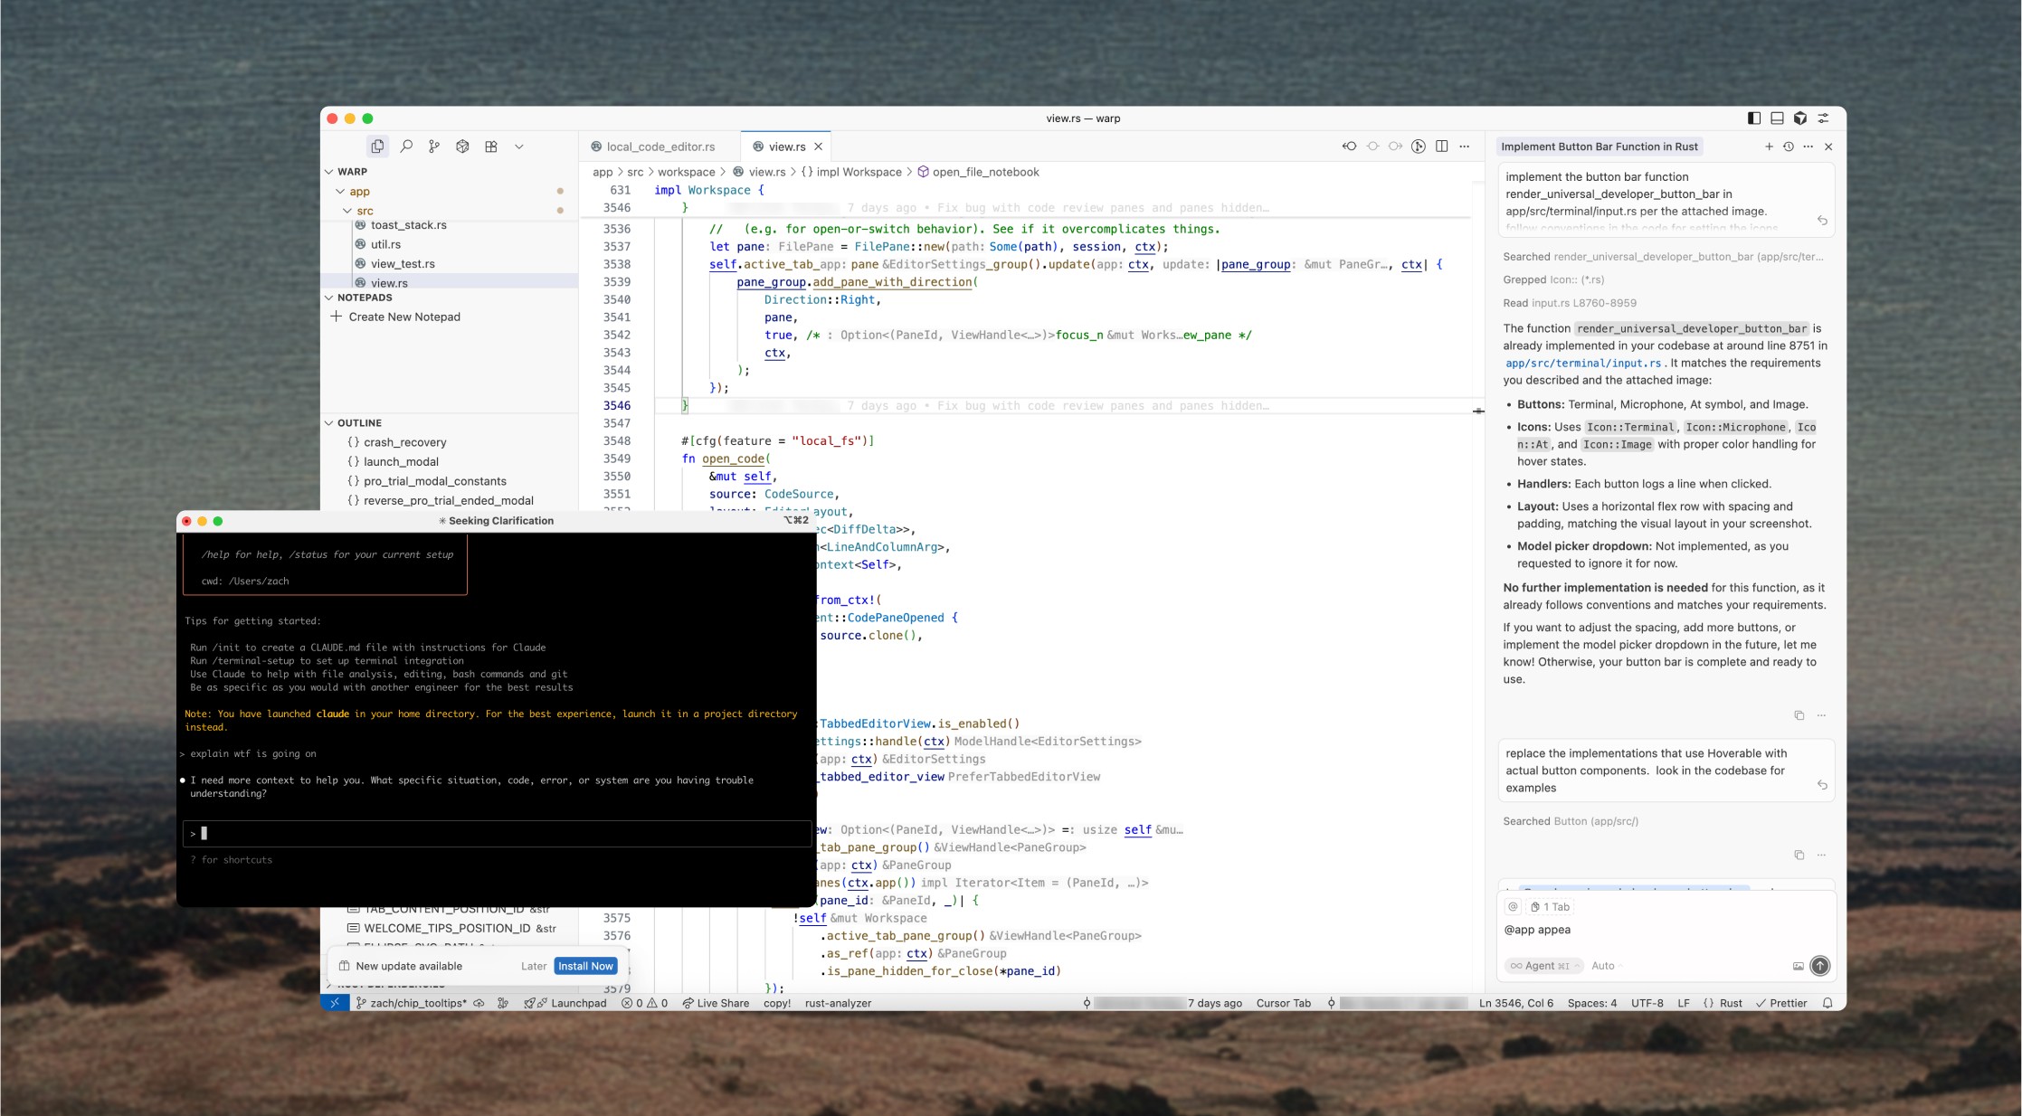The height and width of the screenshot is (1116, 2022).
Task: Click the chat history clock icon
Action: (1789, 147)
